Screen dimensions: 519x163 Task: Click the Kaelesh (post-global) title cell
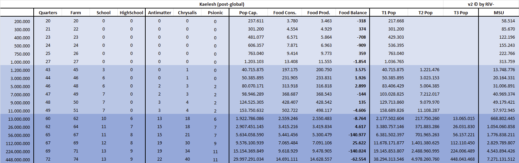click(222, 4)
